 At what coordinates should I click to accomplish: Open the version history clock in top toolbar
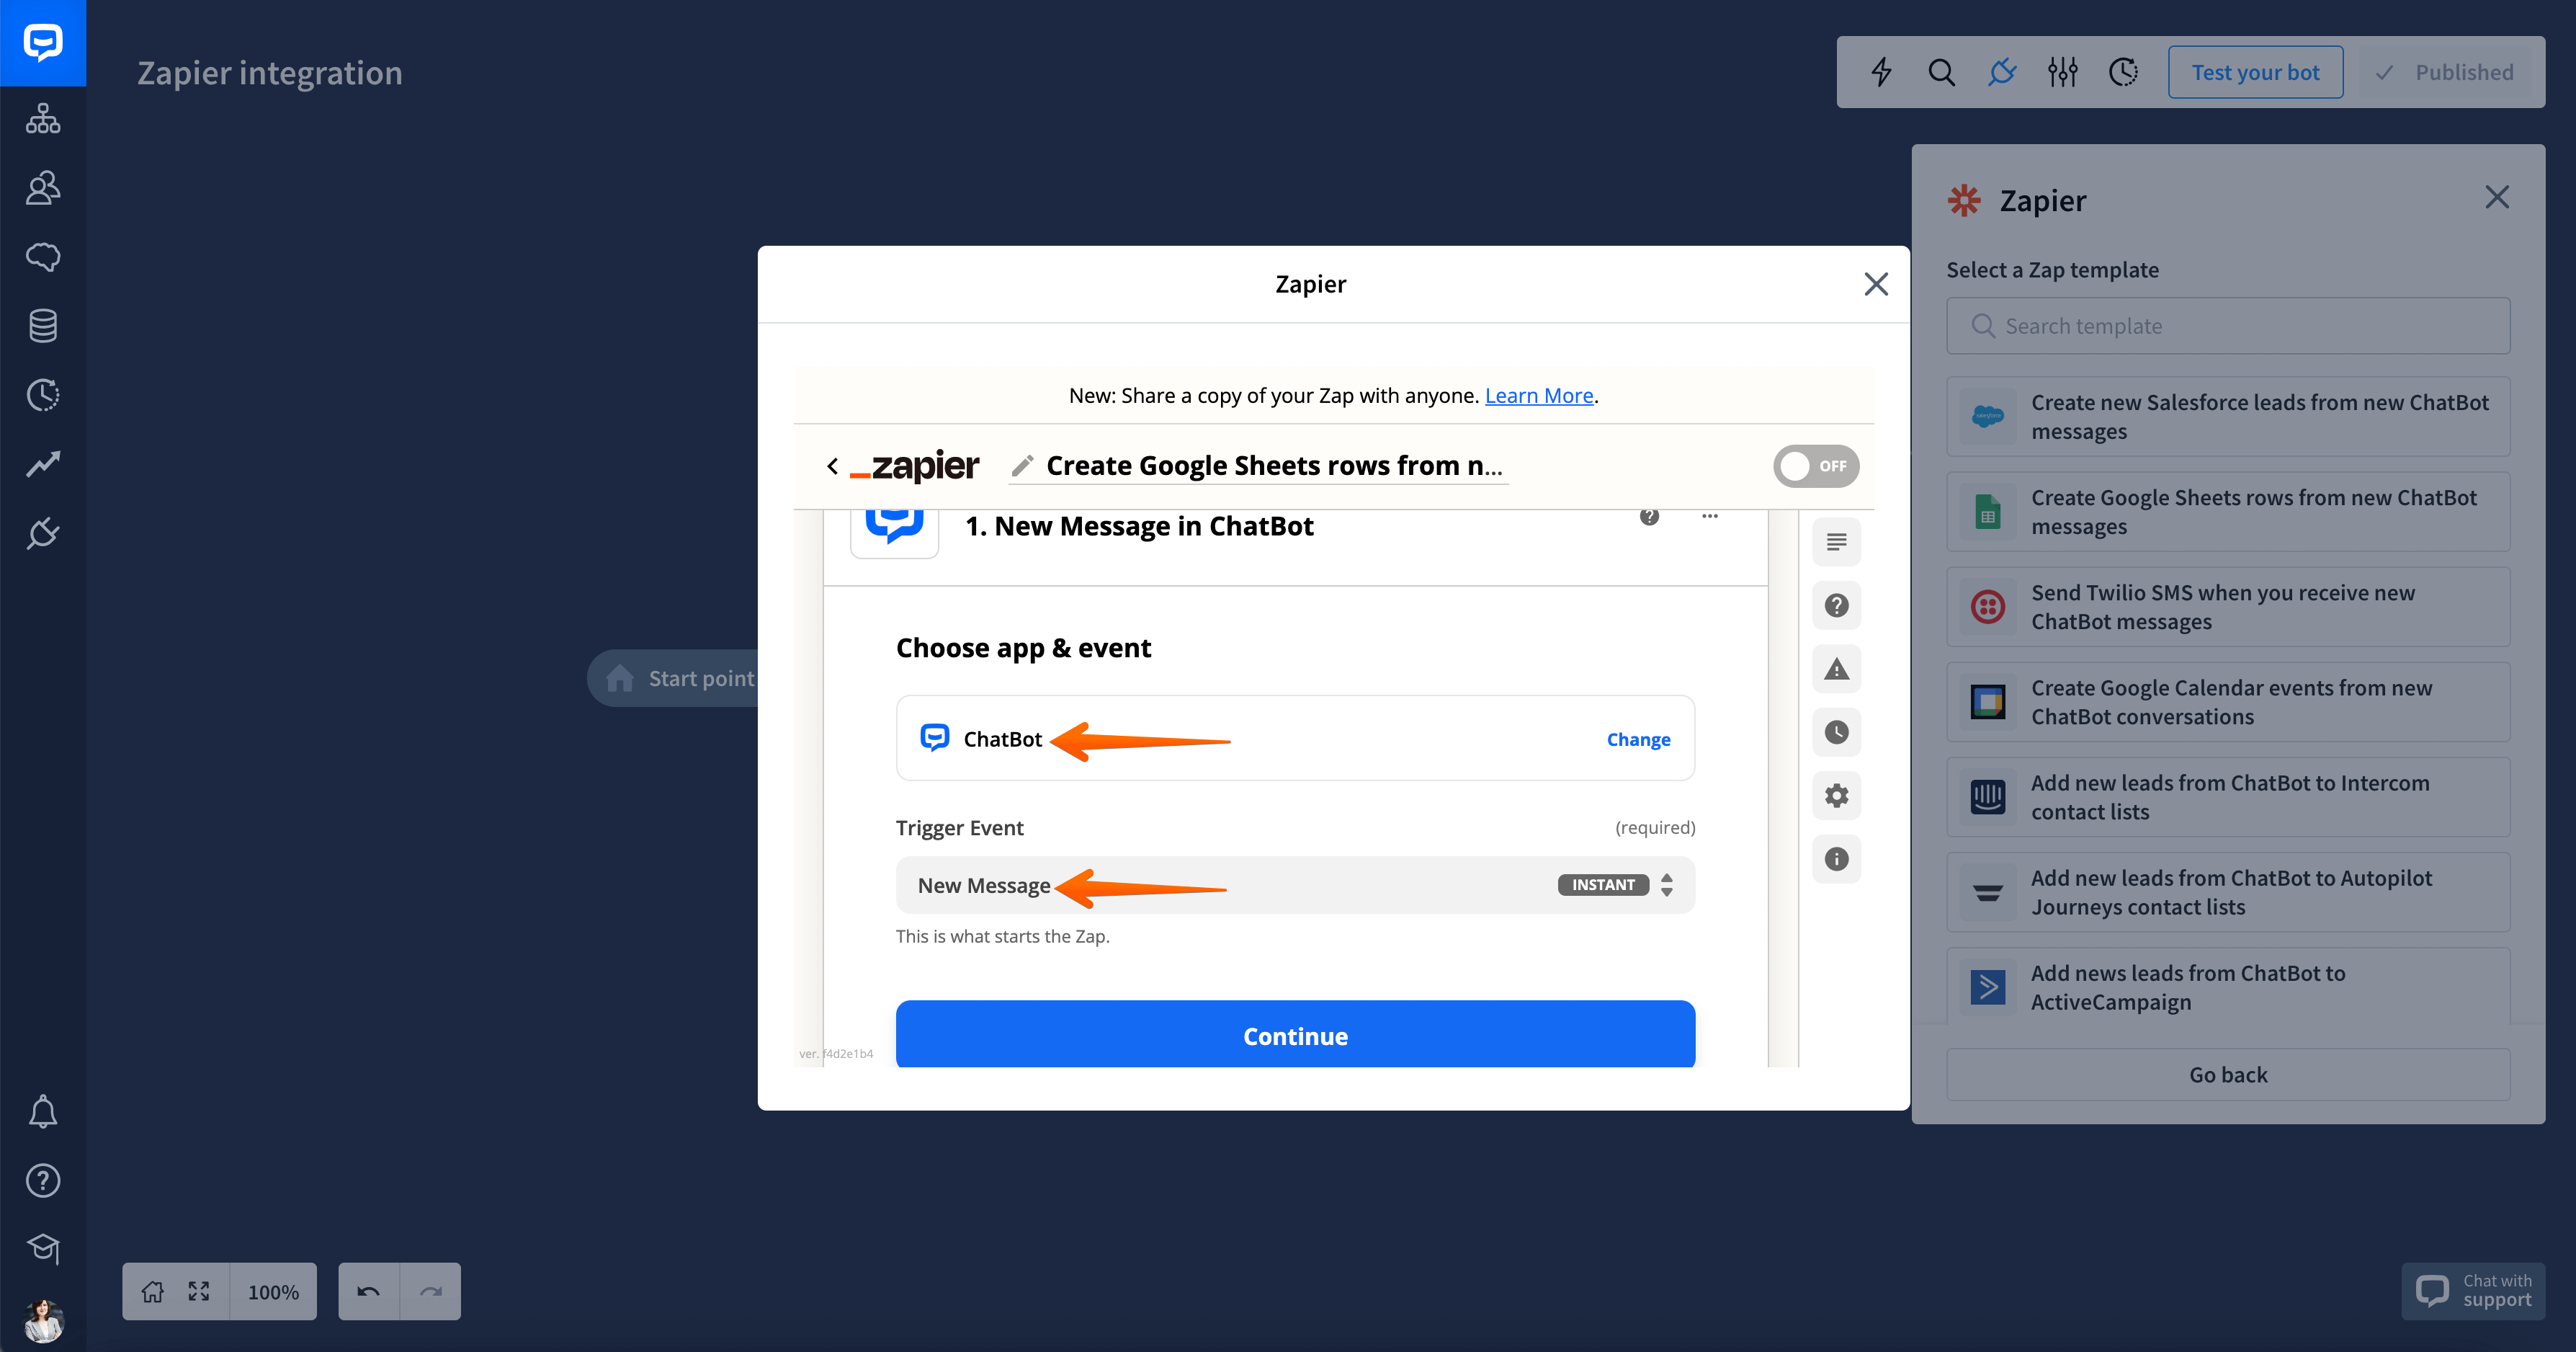tap(2123, 72)
